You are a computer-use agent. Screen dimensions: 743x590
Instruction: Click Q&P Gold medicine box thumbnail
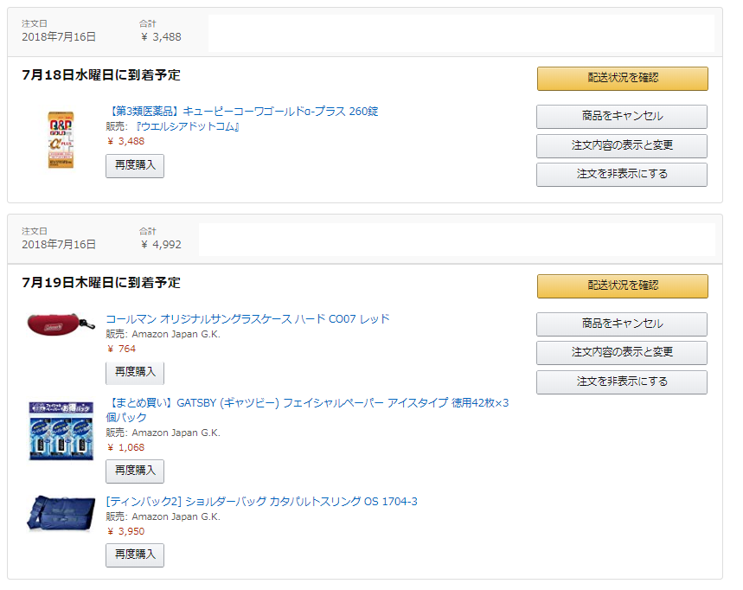[61, 140]
